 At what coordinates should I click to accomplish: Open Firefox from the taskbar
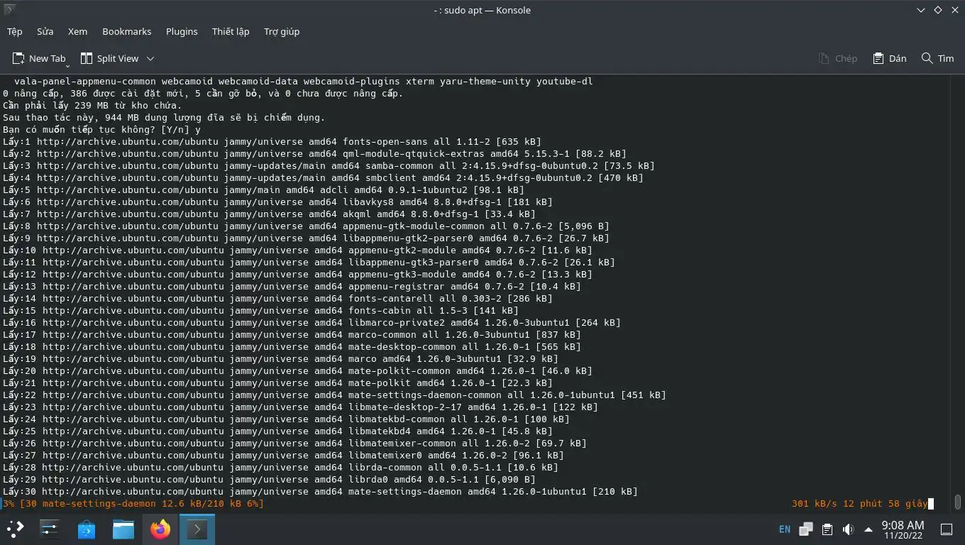[x=160, y=529]
